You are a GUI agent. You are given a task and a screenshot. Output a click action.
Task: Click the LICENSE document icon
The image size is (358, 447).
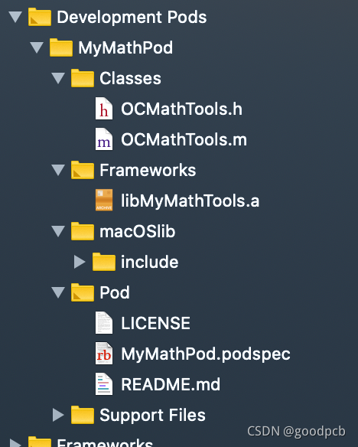(104, 323)
